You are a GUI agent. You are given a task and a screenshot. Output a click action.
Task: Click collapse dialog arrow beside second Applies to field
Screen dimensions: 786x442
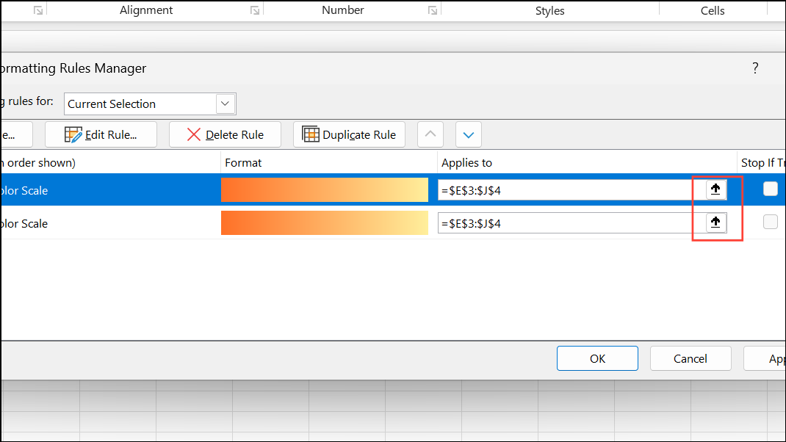tap(715, 222)
